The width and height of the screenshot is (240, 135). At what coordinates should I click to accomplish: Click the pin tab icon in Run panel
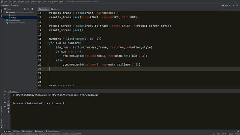(x=5, y=106)
